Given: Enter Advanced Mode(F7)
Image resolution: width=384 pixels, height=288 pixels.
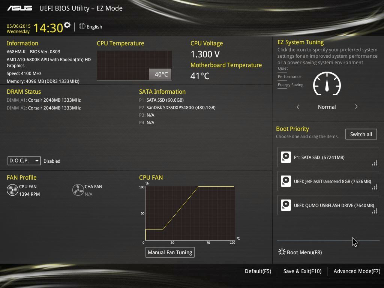Looking at the screenshot, I should 357,271.
